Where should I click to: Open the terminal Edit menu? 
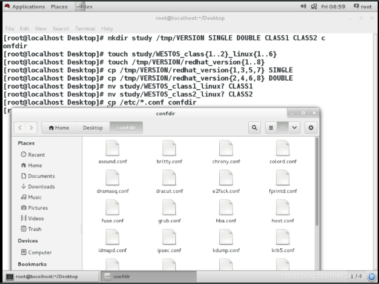(x=24, y=29)
